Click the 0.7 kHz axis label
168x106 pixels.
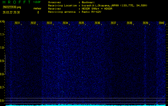coord(2,87)
